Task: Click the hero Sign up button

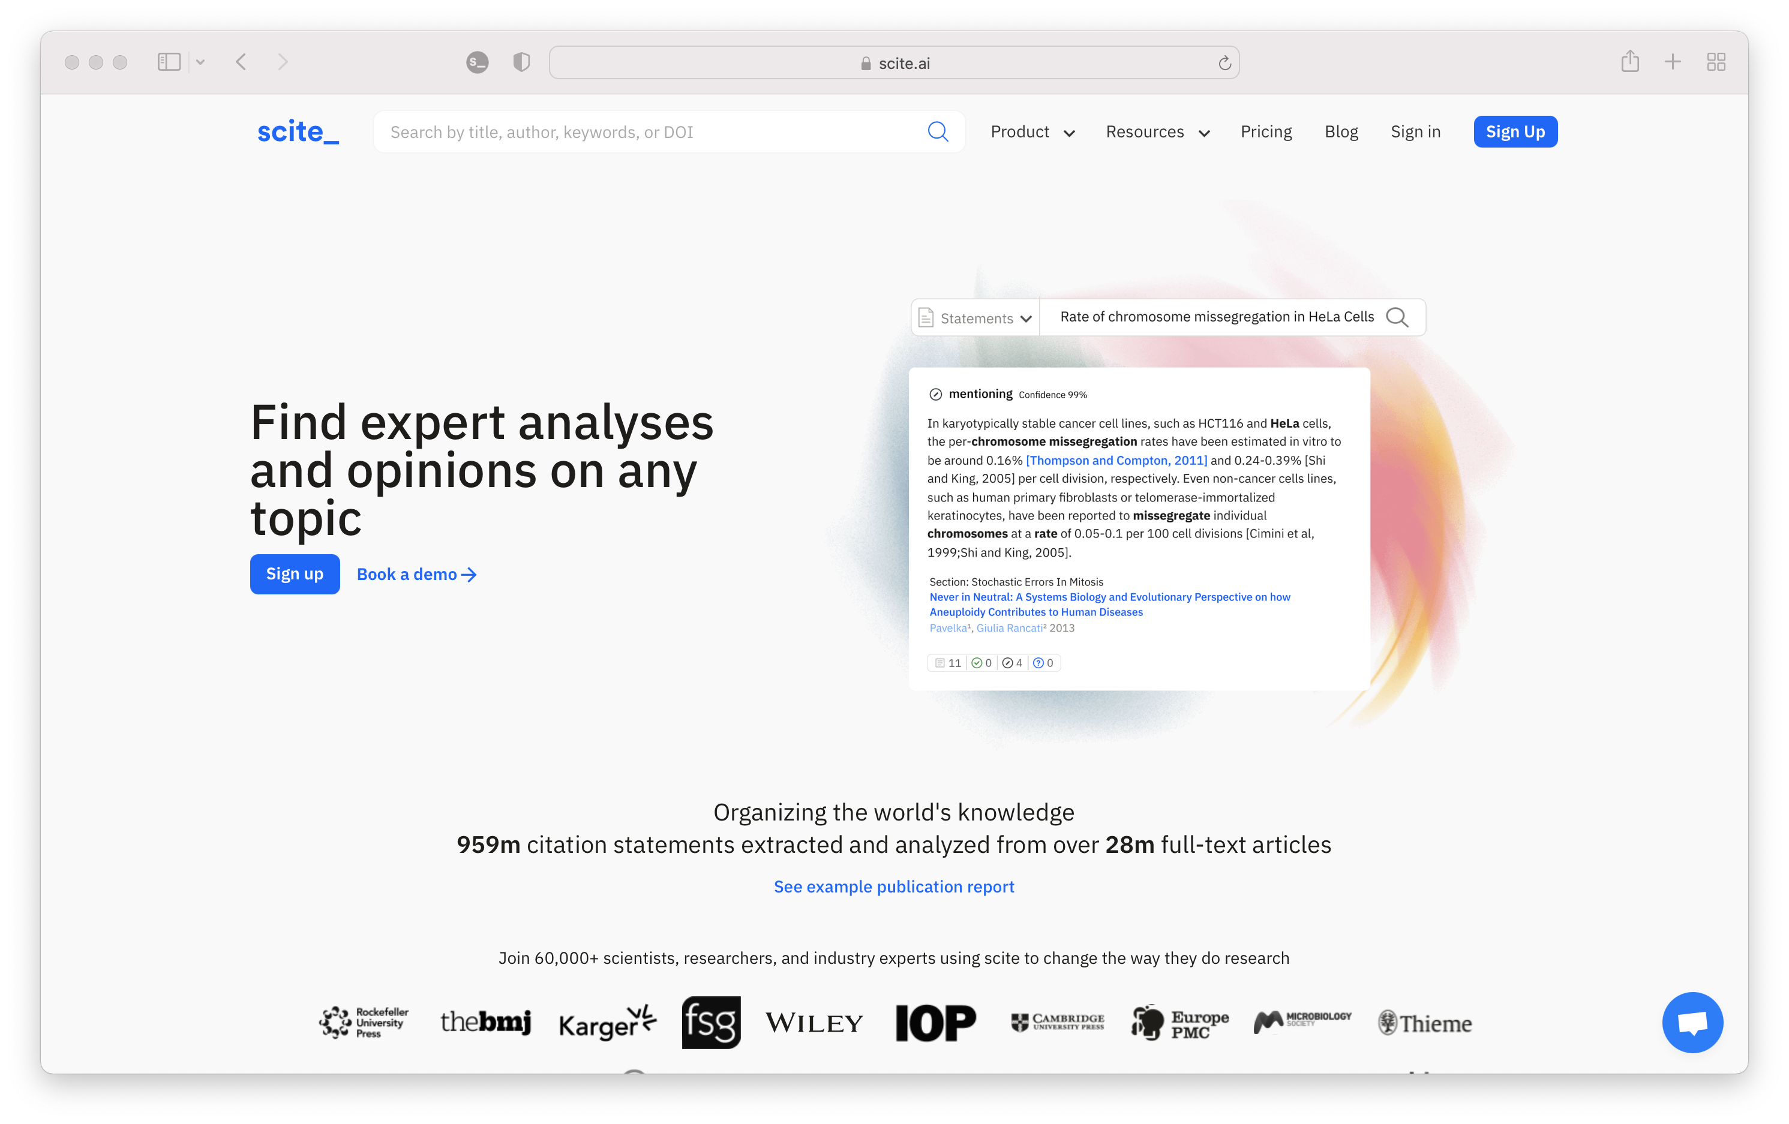Action: (295, 573)
